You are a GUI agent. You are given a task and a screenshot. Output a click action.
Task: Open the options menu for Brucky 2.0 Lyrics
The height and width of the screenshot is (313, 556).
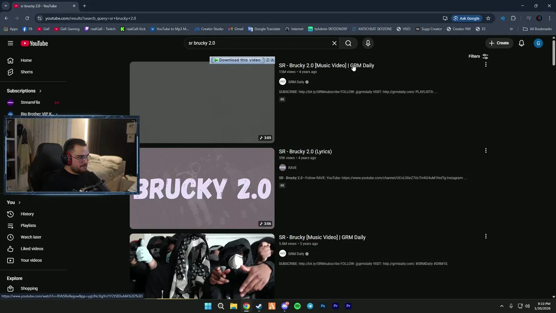486,150
